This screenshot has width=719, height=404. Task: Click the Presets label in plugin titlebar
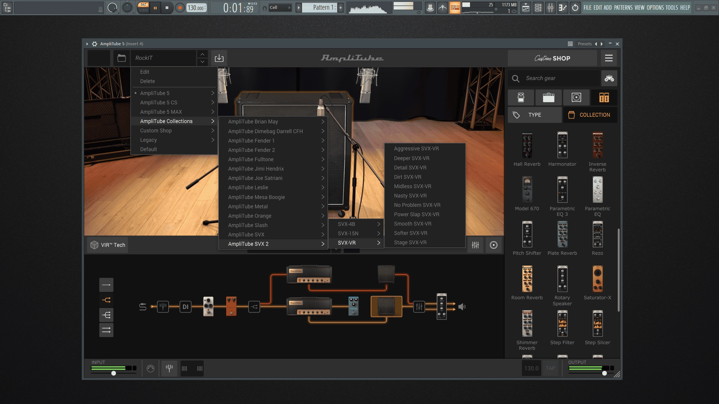(585, 44)
